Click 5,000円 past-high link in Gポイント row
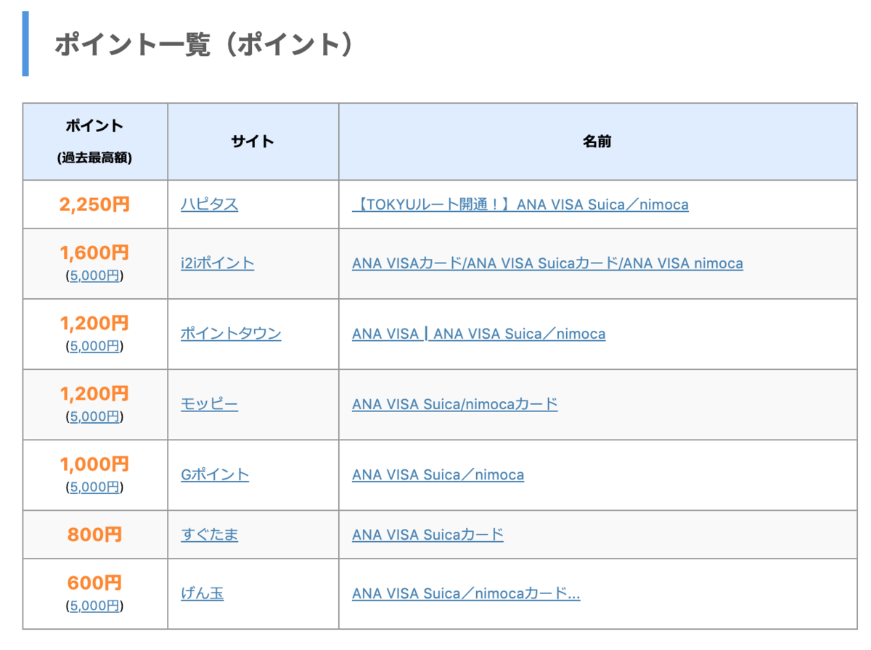The width and height of the screenshot is (871, 650). [94, 487]
